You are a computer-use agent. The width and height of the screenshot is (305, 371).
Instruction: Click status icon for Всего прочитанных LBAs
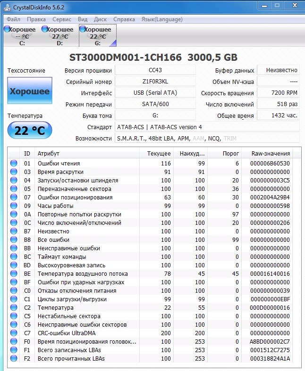(14, 358)
